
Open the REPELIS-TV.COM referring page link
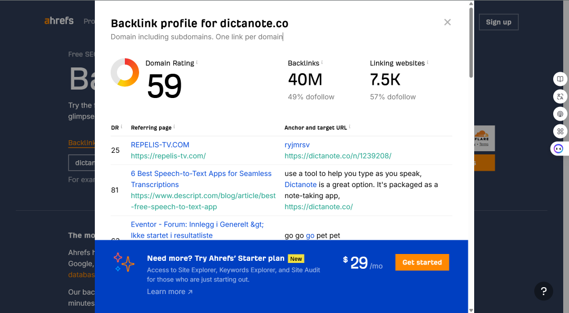click(160, 144)
